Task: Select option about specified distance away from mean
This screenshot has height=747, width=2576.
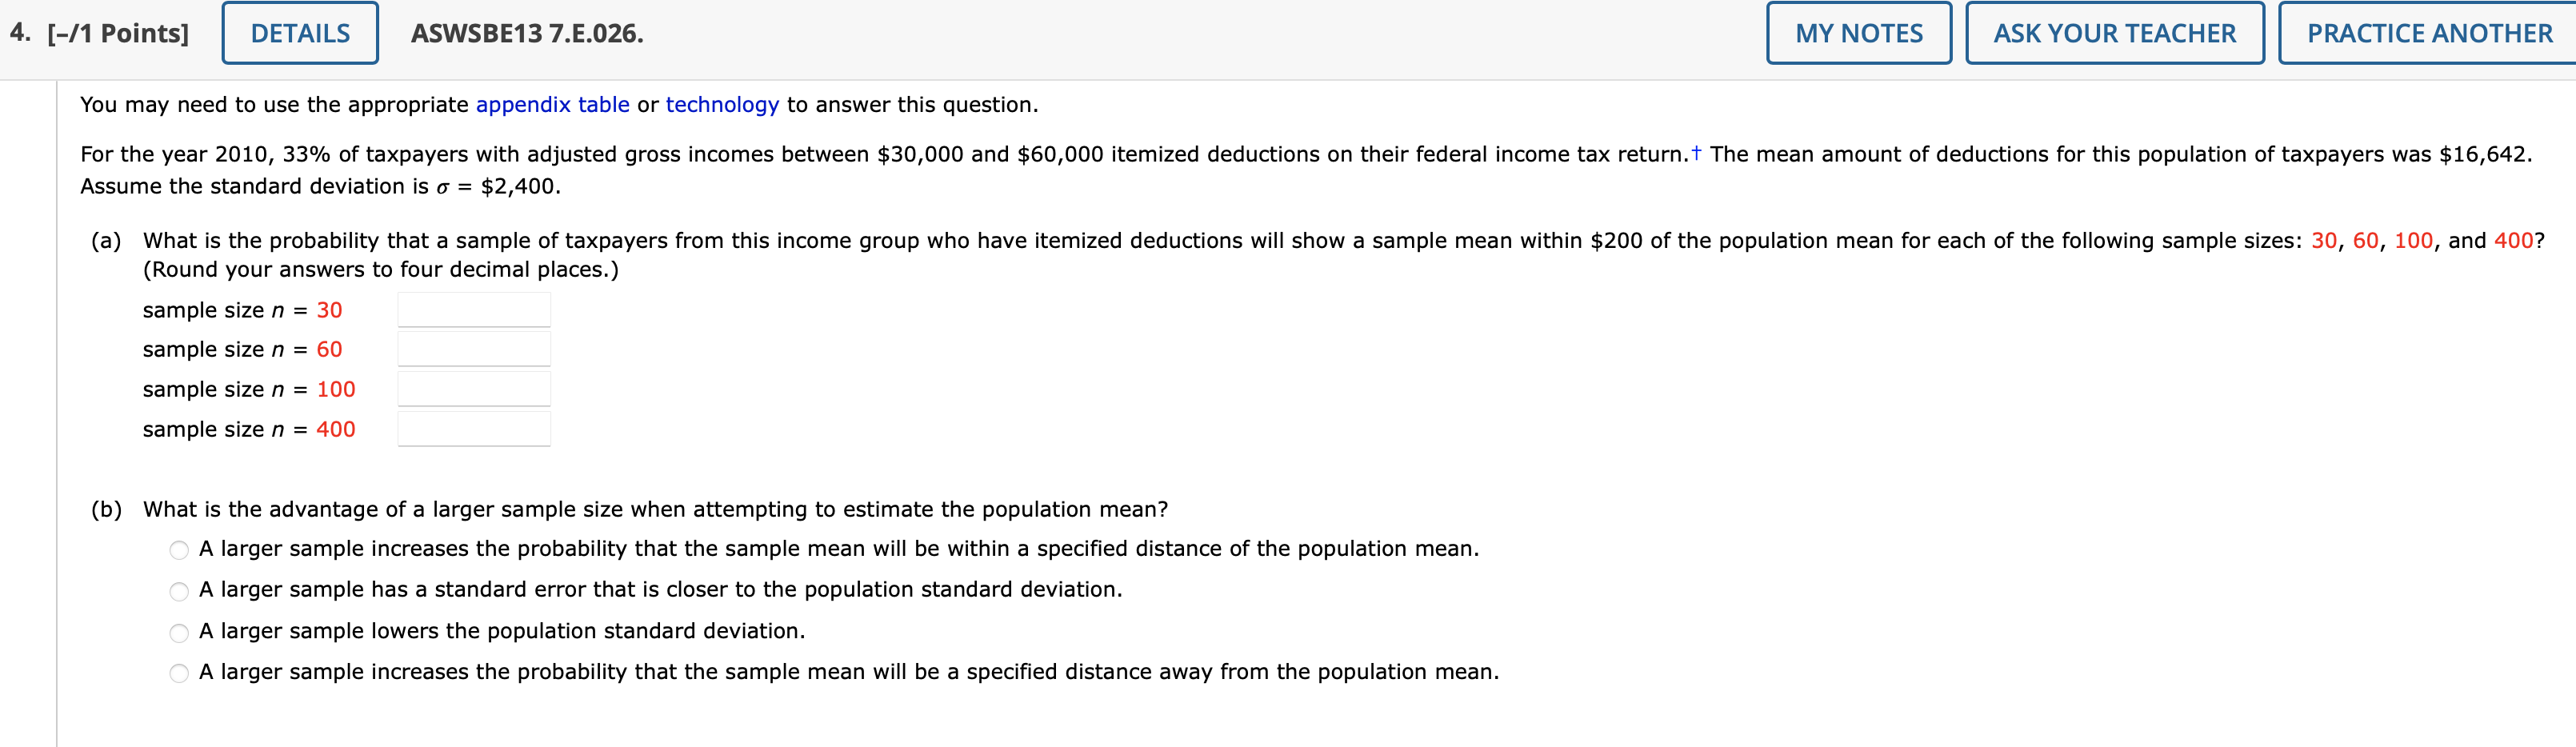Action: tap(178, 673)
